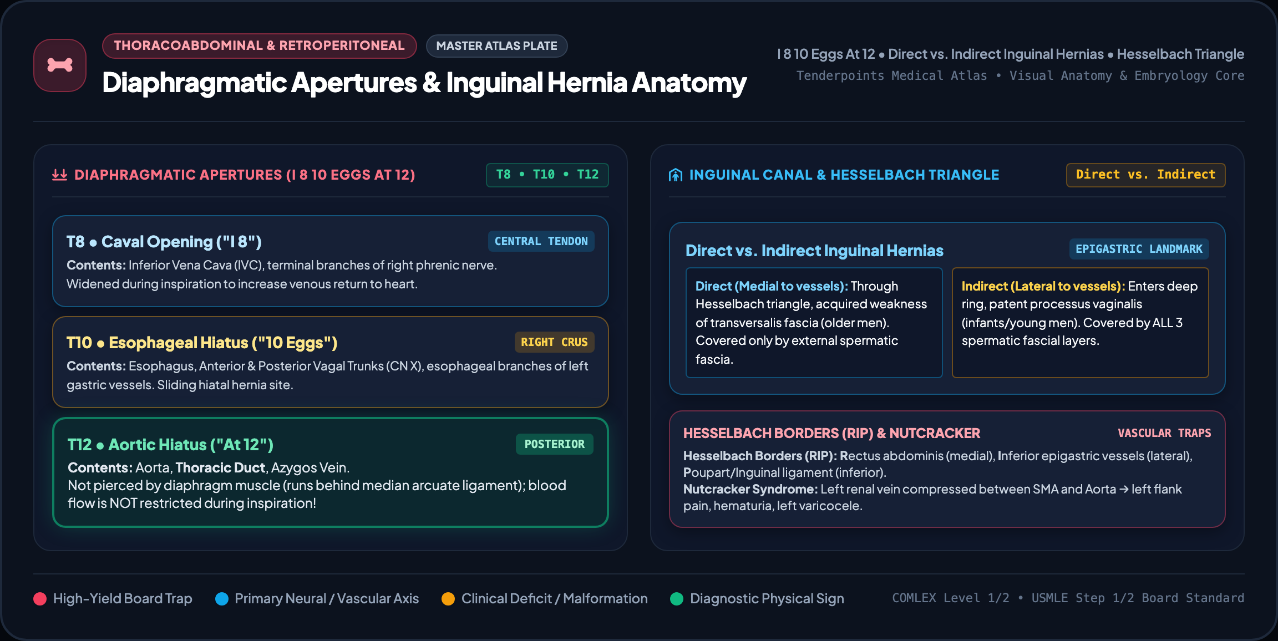The height and width of the screenshot is (641, 1278).
Task: Click the Direct (Medial to vessels) box
Action: point(814,323)
